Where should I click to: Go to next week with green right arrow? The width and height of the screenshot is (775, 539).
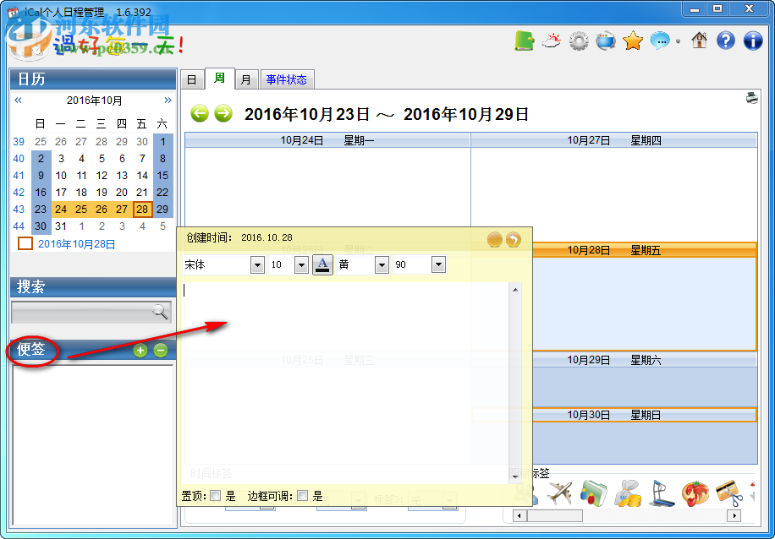223,113
